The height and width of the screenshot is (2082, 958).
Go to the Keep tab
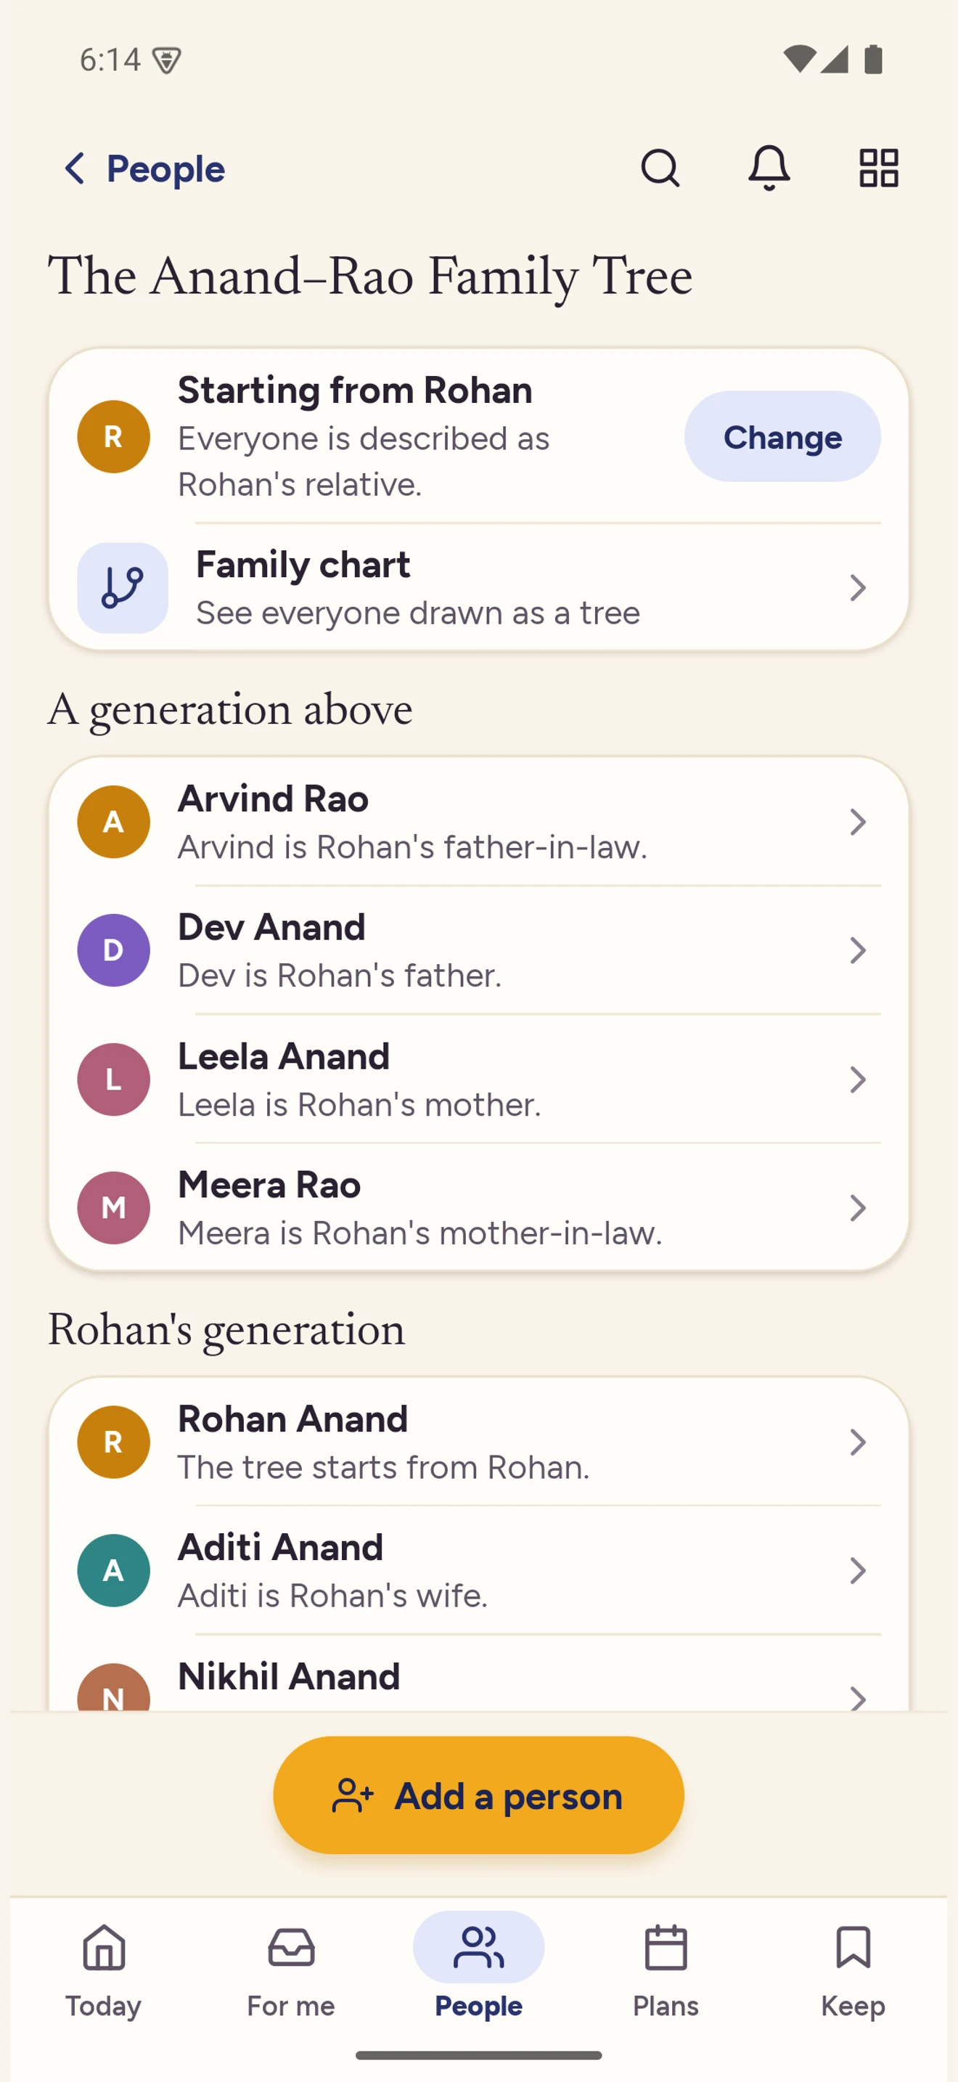click(853, 1970)
